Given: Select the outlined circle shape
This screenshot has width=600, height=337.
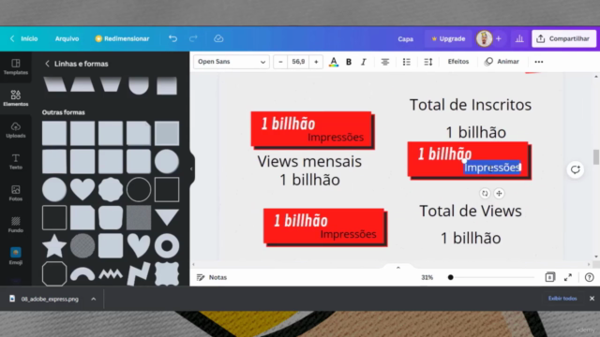Looking at the screenshot, I should 139,189.
